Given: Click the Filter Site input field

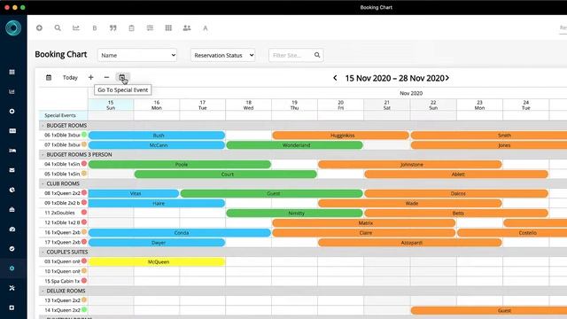Looking at the screenshot, I should coord(291,55).
